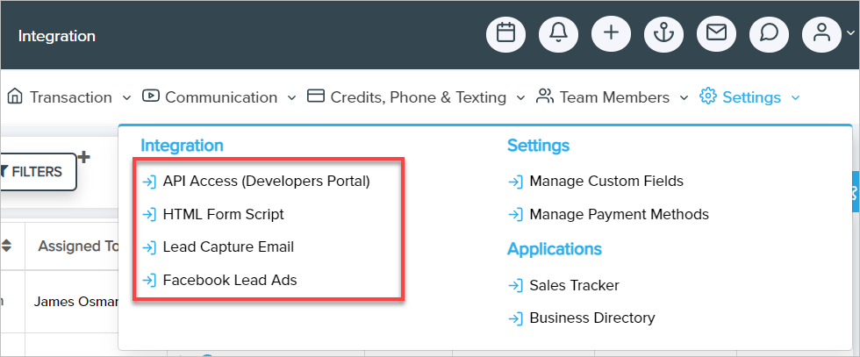Screen dimensions: 860x357
Task: Open the Team Members menu
Action: [613, 97]
